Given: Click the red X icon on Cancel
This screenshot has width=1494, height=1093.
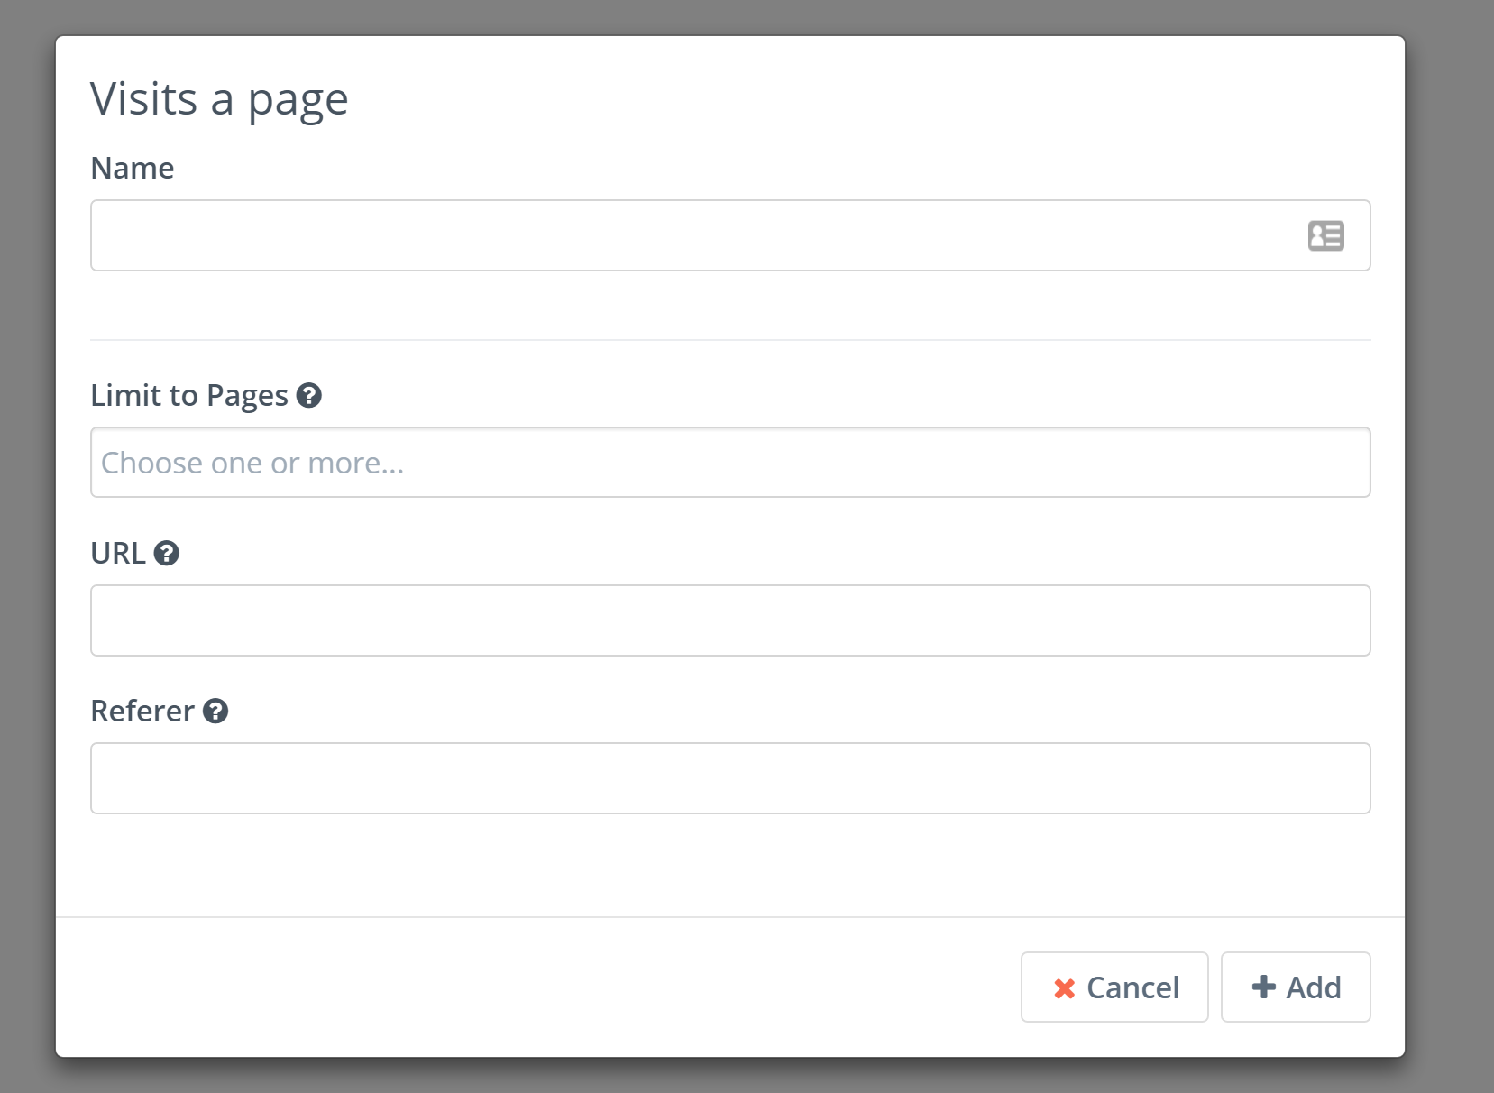Looking at the screenshot, I should pos(1064,988).
